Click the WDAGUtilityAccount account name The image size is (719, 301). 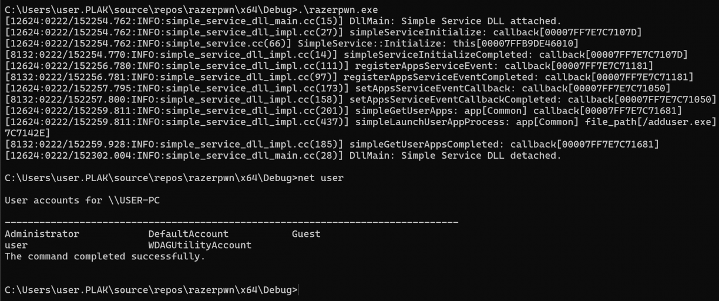[x=200, y=245]
